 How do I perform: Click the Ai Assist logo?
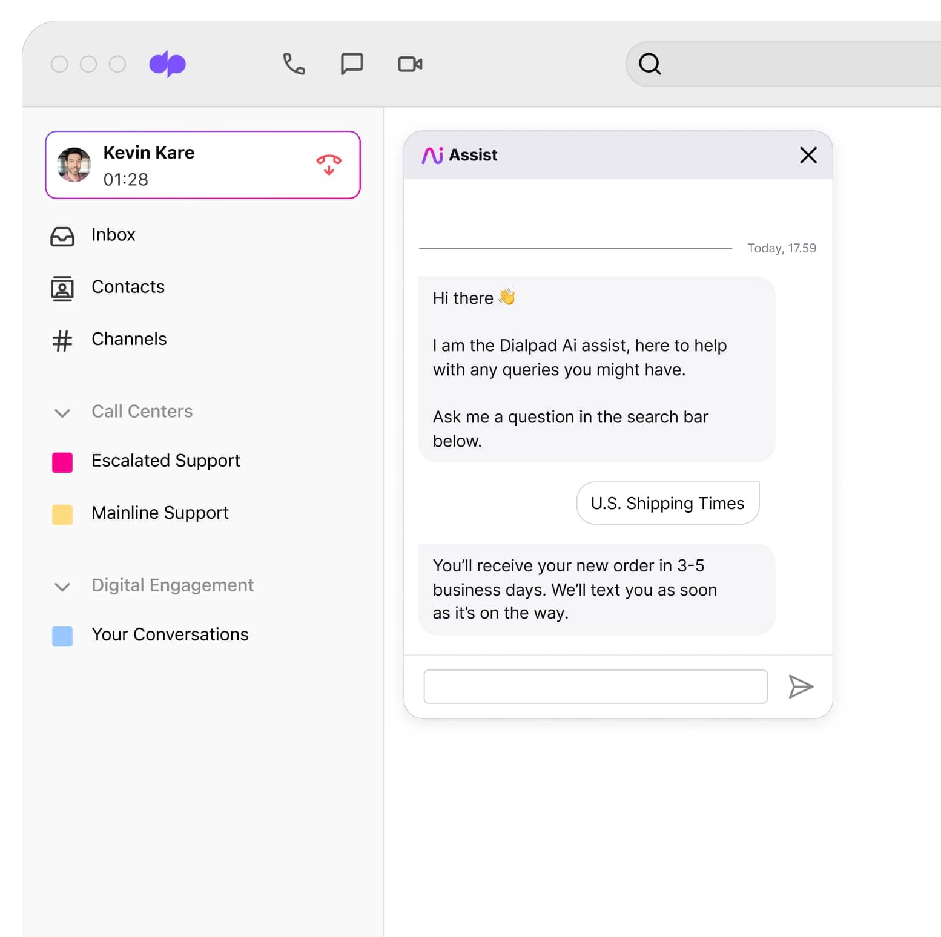point(432,155)
